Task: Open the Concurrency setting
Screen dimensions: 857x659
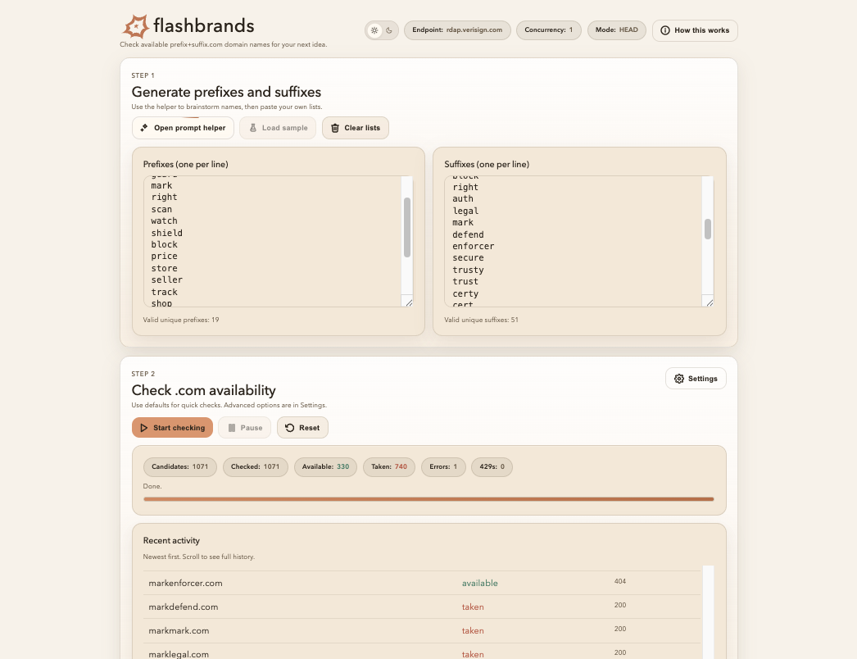Action: coord(548,30)
